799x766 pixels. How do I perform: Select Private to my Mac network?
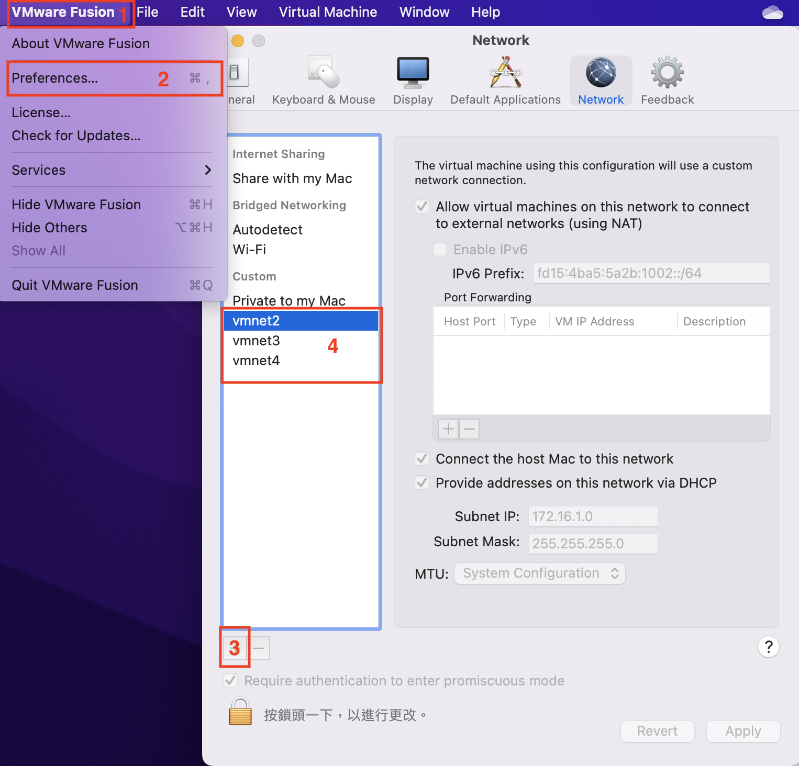click(301, 301)
